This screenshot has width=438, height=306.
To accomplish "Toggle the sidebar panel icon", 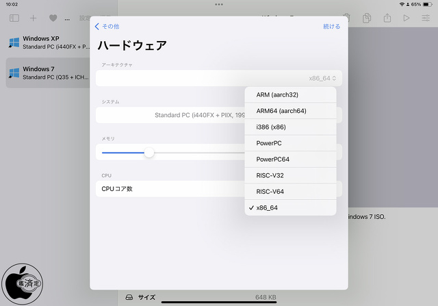I will pyautogui.click(x=14, y=18).
